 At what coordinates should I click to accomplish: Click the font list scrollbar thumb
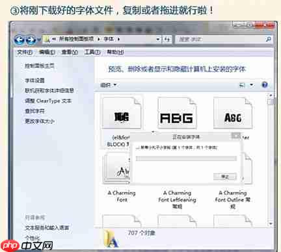270,102
